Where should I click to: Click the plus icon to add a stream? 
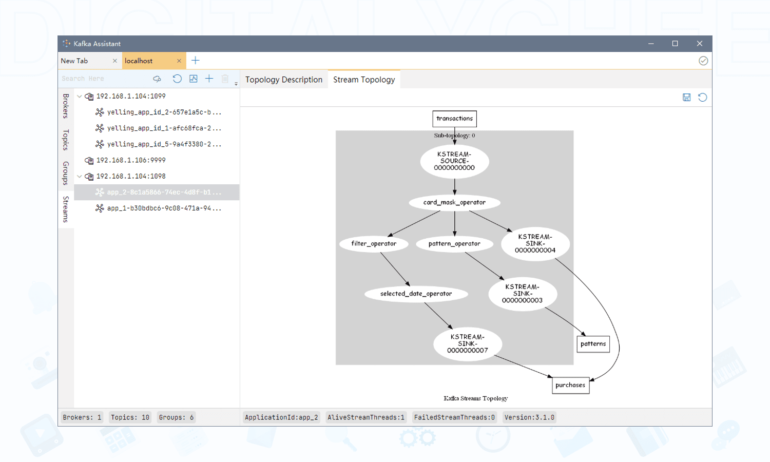209,79
